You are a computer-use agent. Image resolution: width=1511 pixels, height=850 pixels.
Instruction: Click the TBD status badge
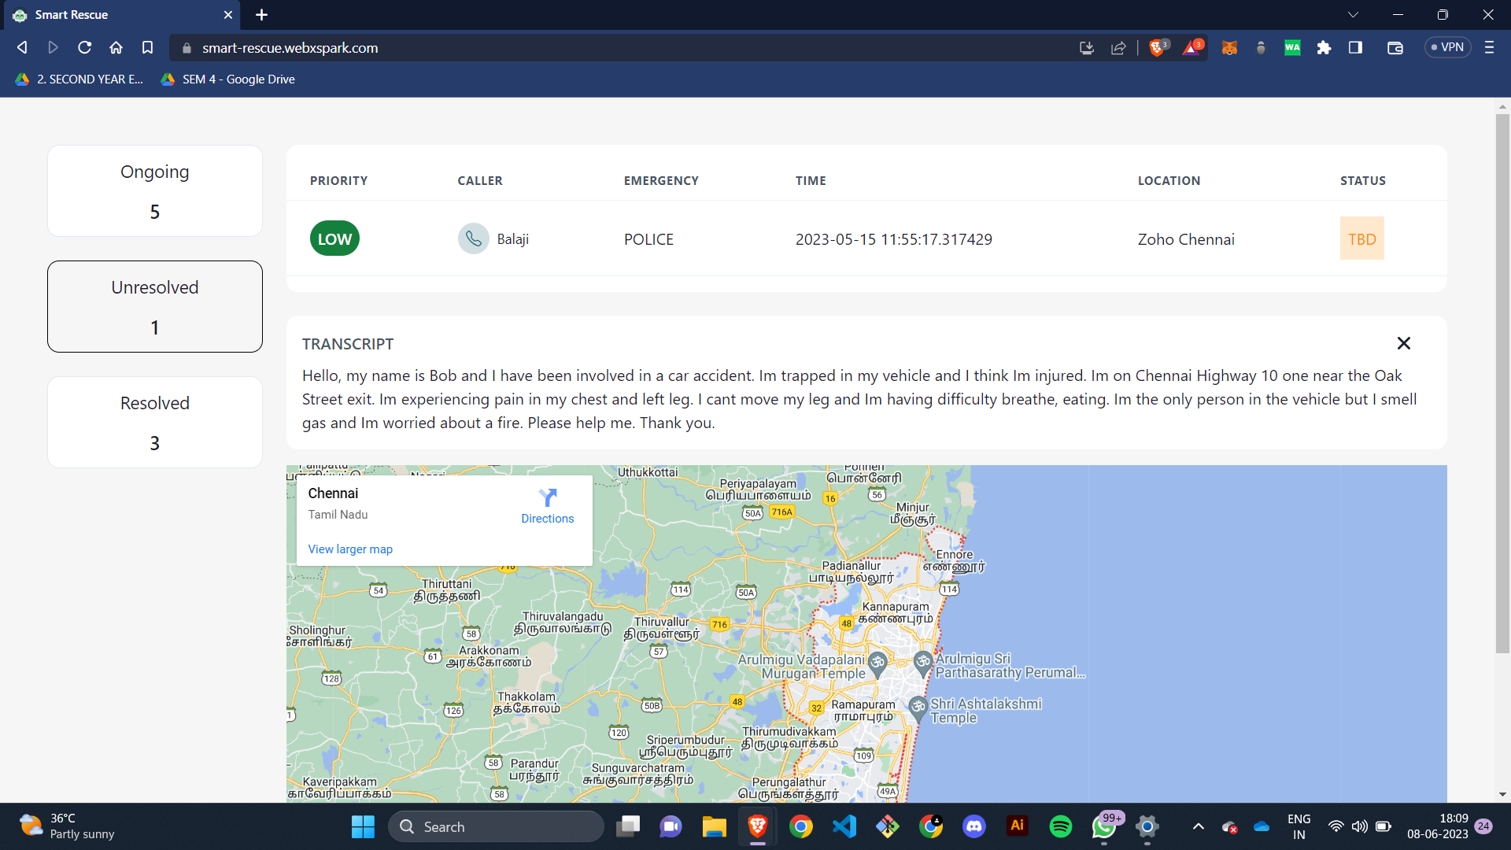click(x=1361, y=238)
